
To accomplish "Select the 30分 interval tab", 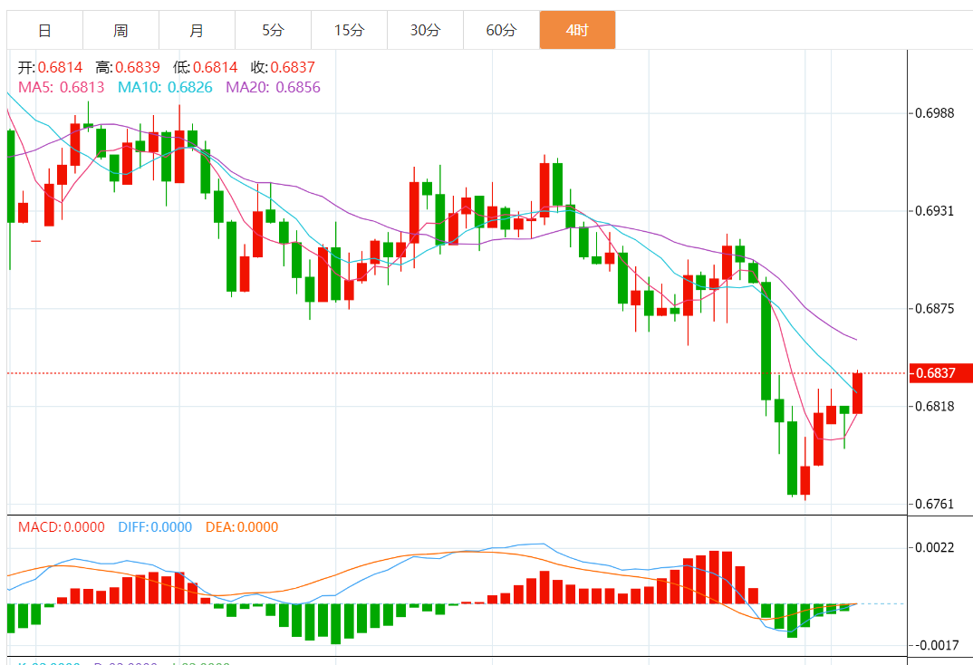I will tap(425, 30).
